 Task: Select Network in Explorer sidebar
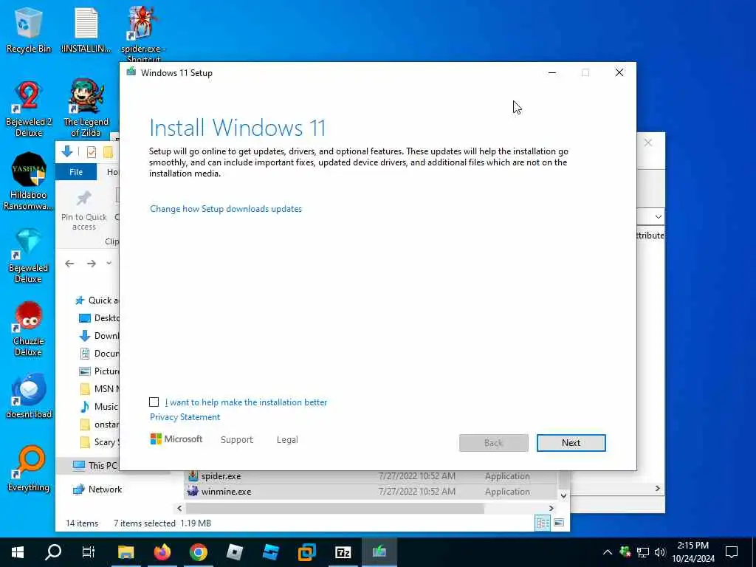97,489
